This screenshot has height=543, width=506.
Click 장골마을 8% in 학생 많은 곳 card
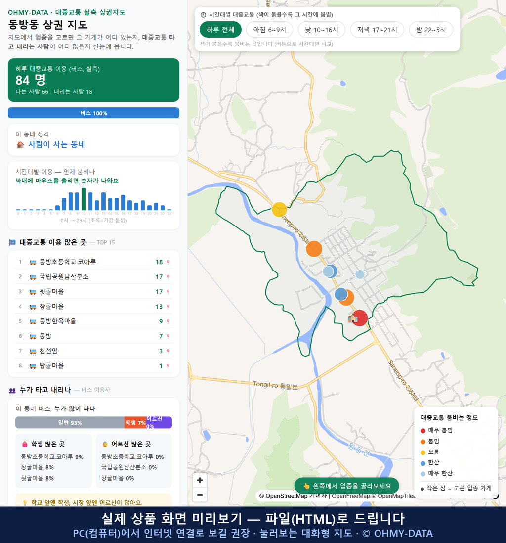(x=38, y=467)
